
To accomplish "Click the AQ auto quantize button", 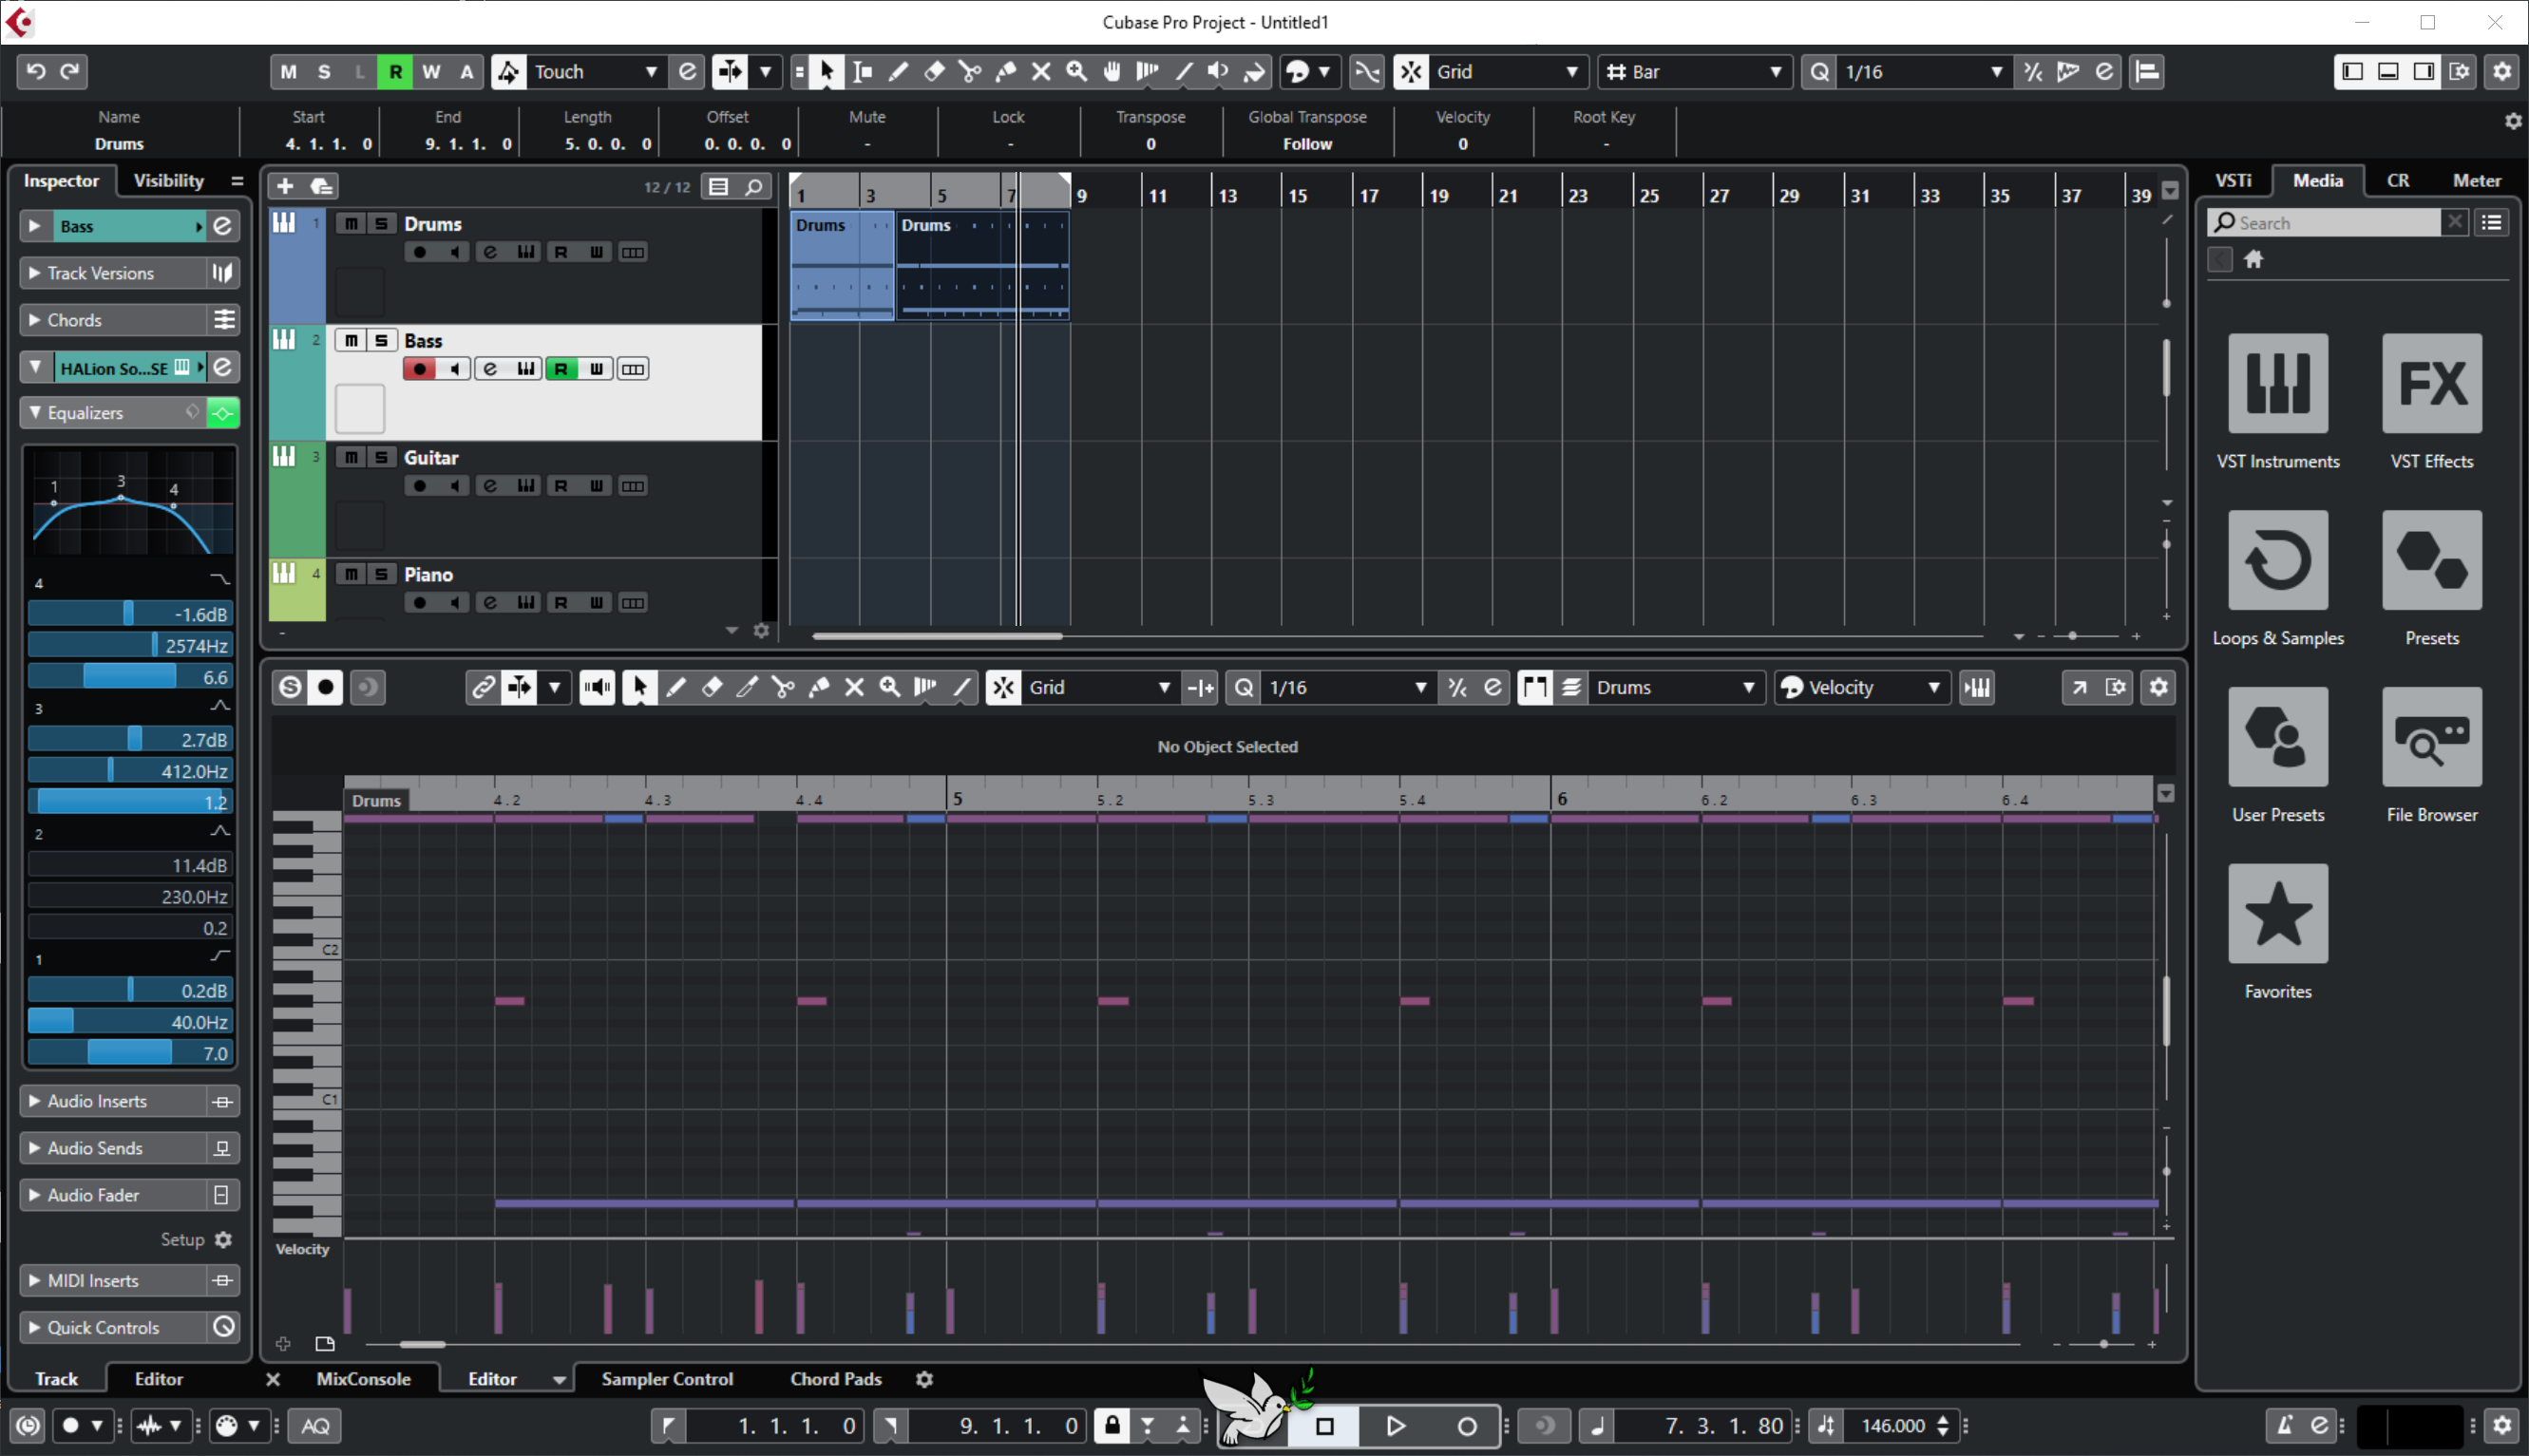I will click(316, 1425).
